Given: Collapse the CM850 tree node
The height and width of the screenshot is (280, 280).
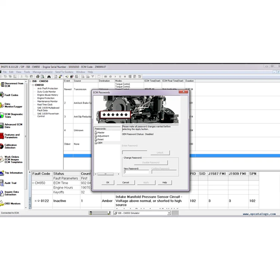Looking at the screenshot, I should tap(33, 85).
